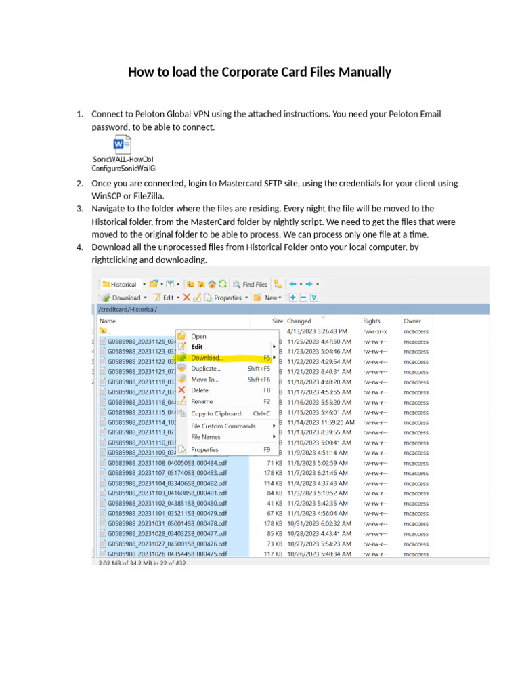Choose Properties in the context menu
520x694 pixels.
pos(227,450)
